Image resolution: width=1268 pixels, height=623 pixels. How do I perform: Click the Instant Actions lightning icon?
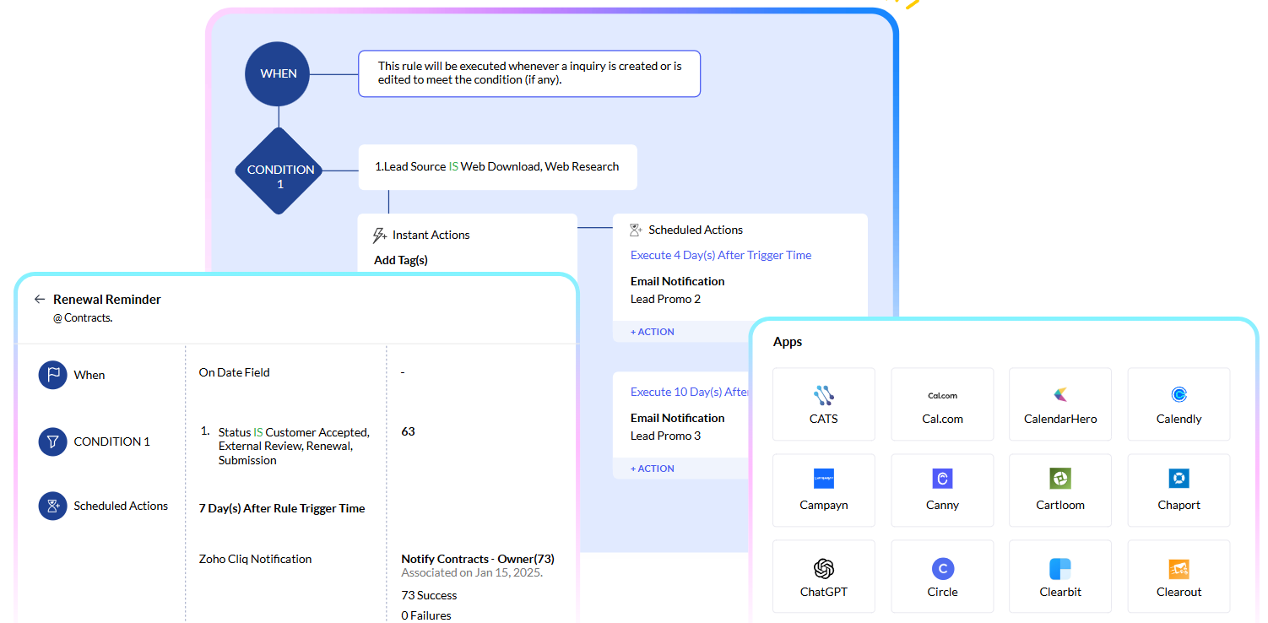pos(380,236)
